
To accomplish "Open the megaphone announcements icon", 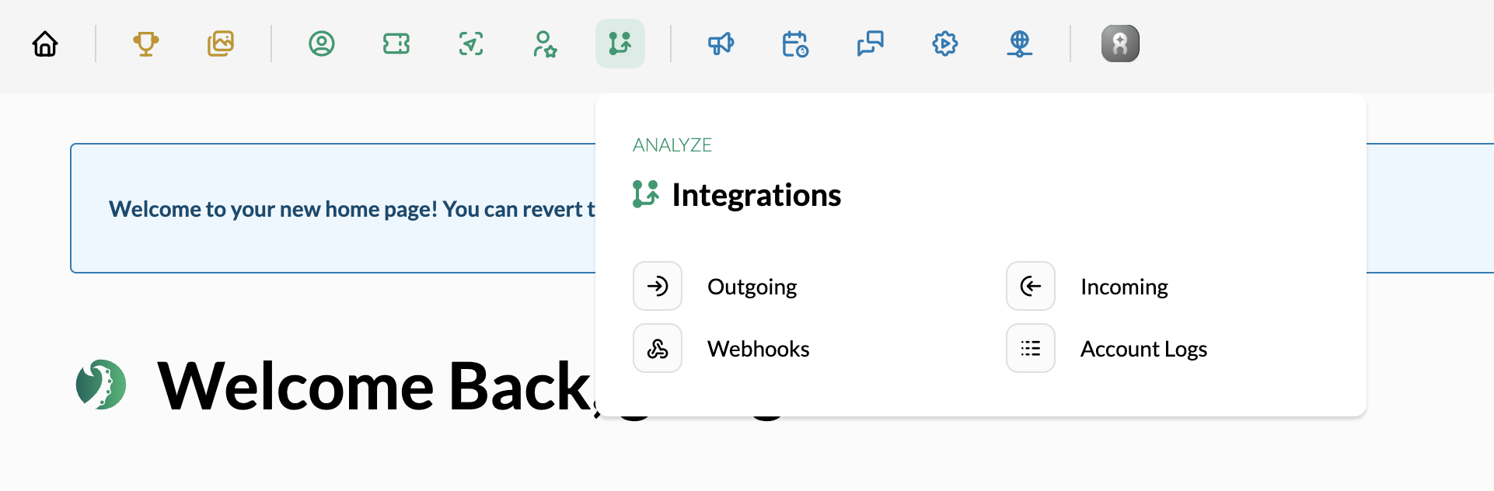I will pos(721,44).
